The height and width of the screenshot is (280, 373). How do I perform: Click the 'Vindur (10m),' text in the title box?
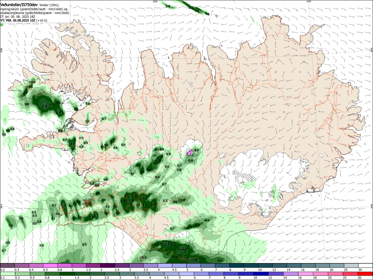[49, 5]
